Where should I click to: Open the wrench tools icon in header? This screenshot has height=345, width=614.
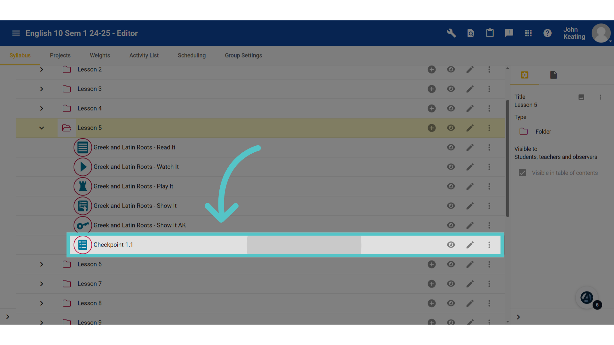coord(451,33)
